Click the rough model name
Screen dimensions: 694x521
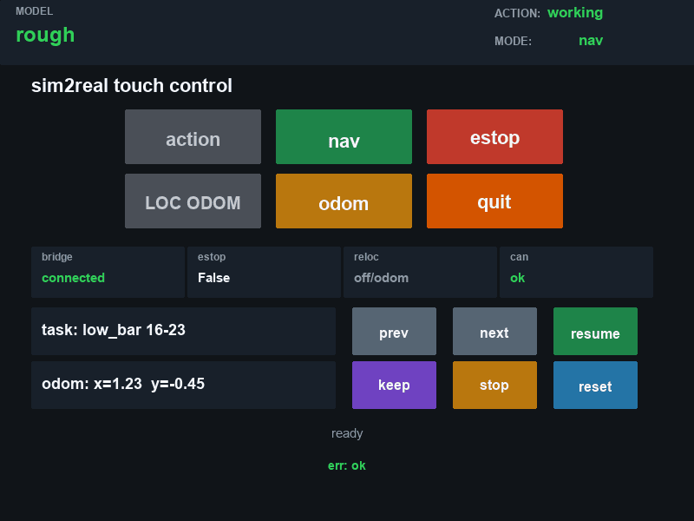[45, 36]
